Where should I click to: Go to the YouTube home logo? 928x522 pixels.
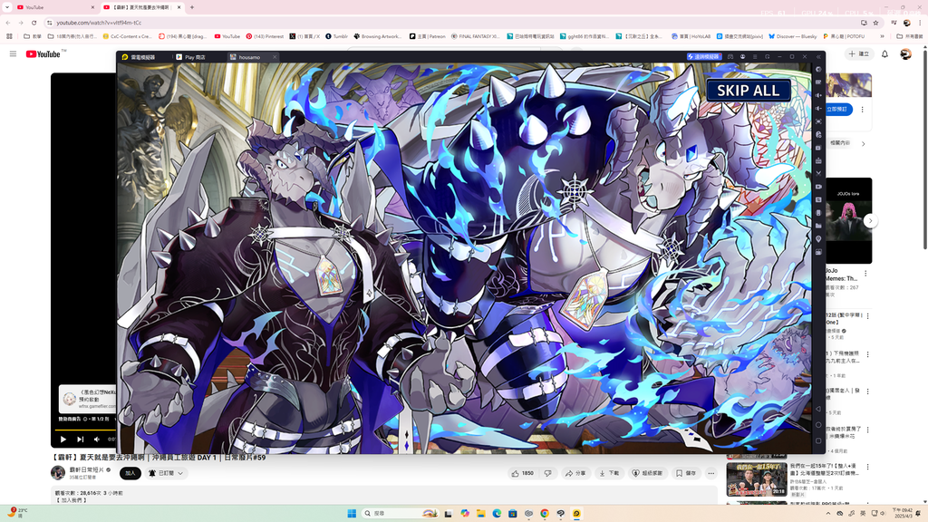[43, 53]
